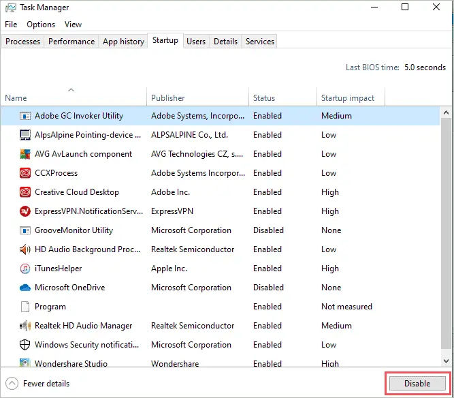Select the Windows Security notificati... name
Image resolution: width=454 pixels, height=398 pixels.
(87, 345)
